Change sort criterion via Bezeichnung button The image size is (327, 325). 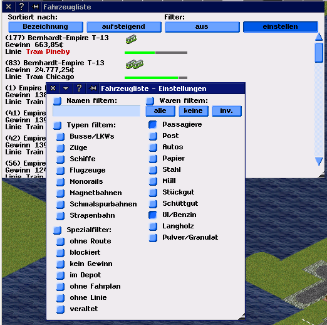tap(46, 27)
